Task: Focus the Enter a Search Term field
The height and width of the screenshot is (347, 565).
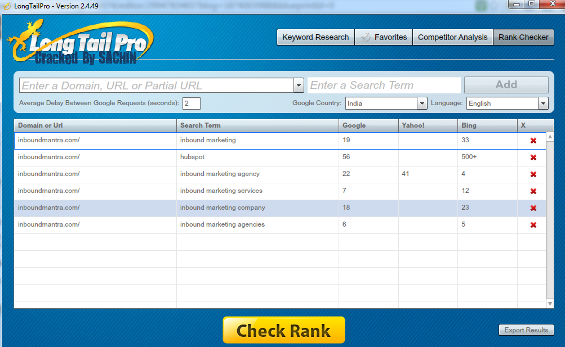Action: tap(384, 85)
